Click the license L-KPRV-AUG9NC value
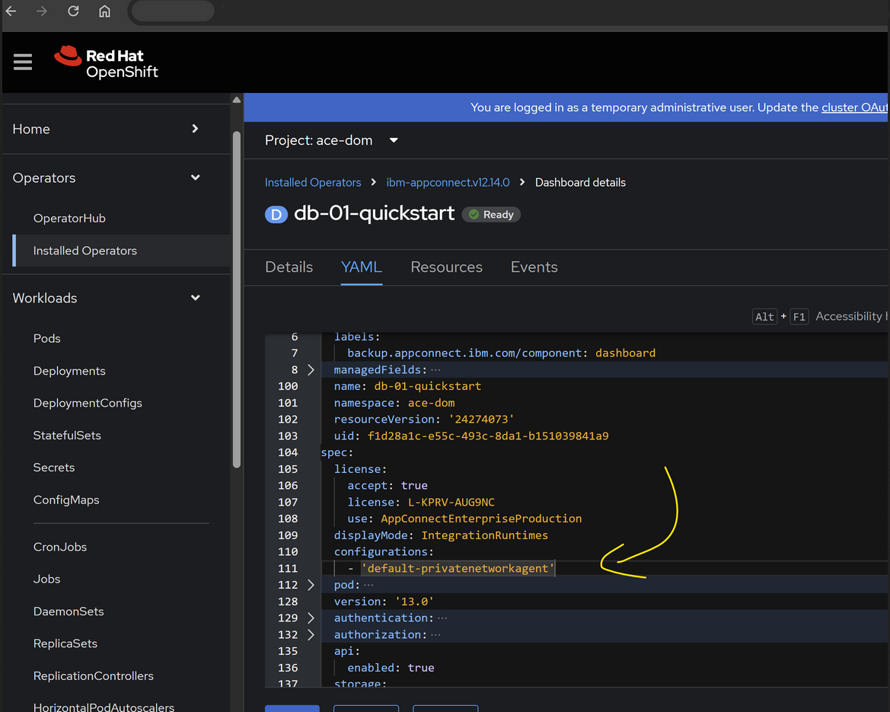Viewport: 890px width, 712px height. 451,502
